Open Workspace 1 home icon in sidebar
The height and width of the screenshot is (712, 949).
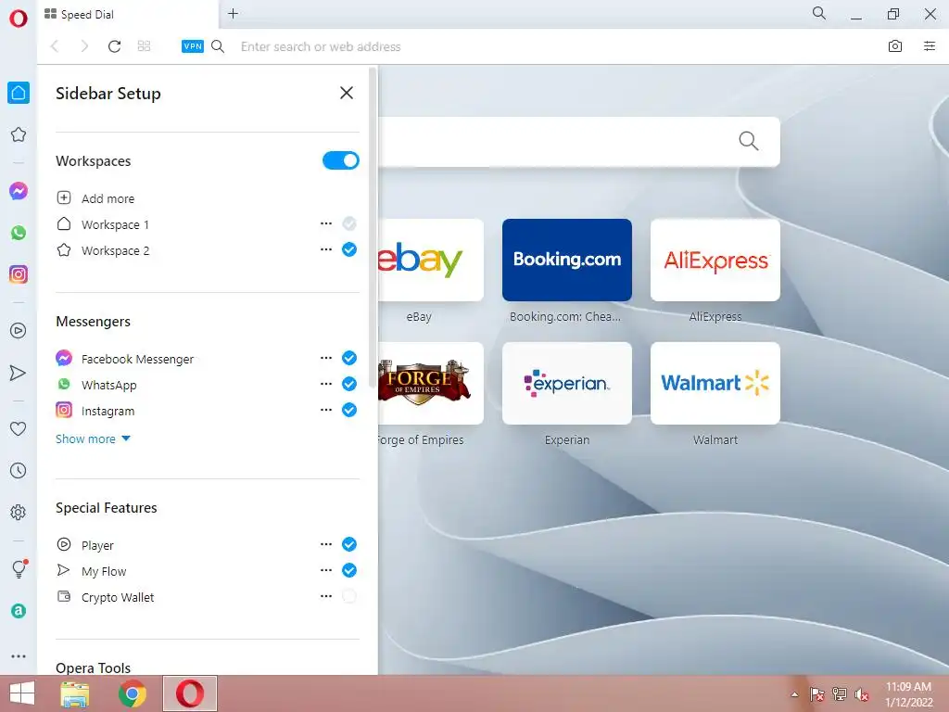19,93
